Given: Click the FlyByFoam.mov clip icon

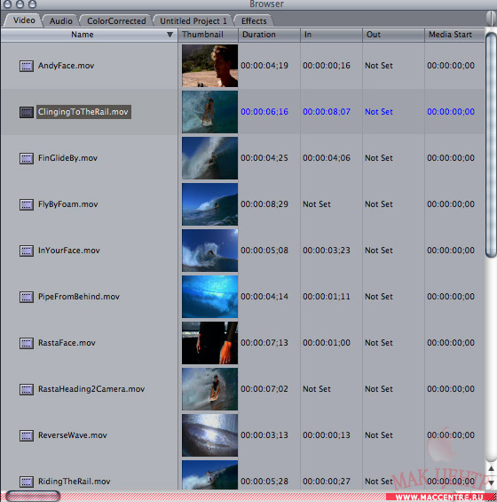Looking at the screenshot, I should pyautogui.click(x=27, y=204).
